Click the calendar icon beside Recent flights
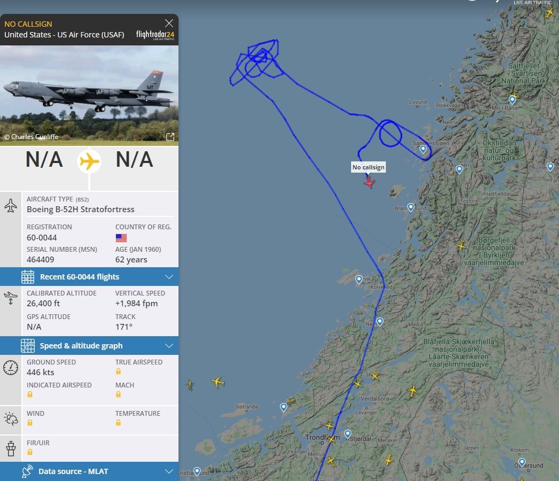559x481 pixels. click(27, 277)
